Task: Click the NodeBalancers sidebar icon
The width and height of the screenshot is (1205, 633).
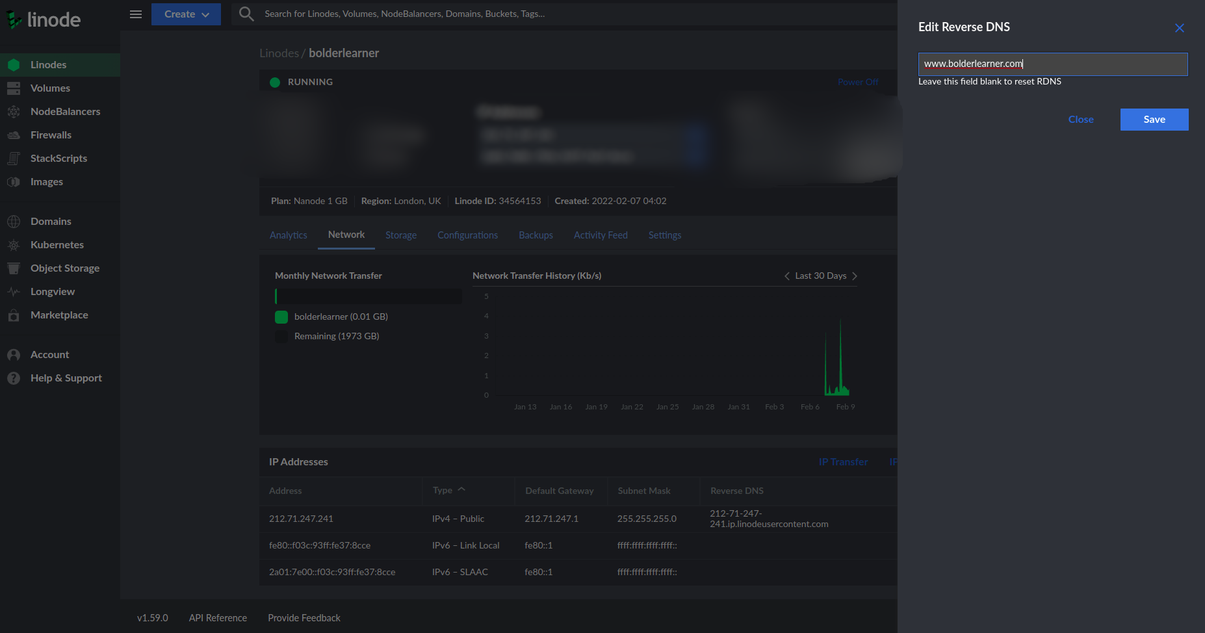Action: click(14, 112)
